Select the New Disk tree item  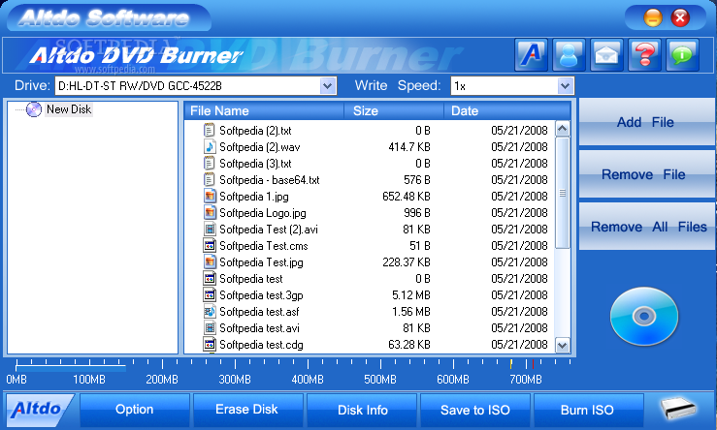click(69, 109)
